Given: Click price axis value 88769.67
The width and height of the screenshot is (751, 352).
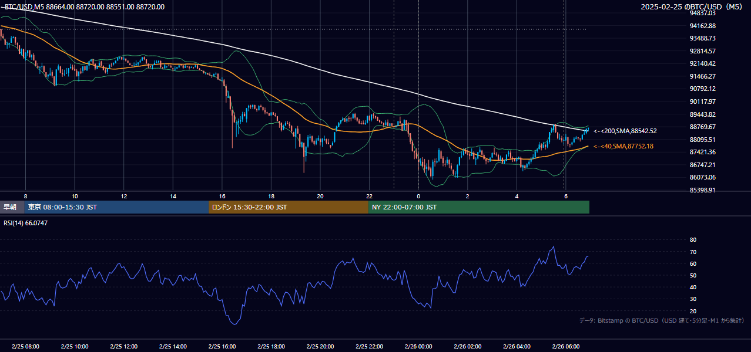Looking at the screenshot, I should (x=702, y=127).
